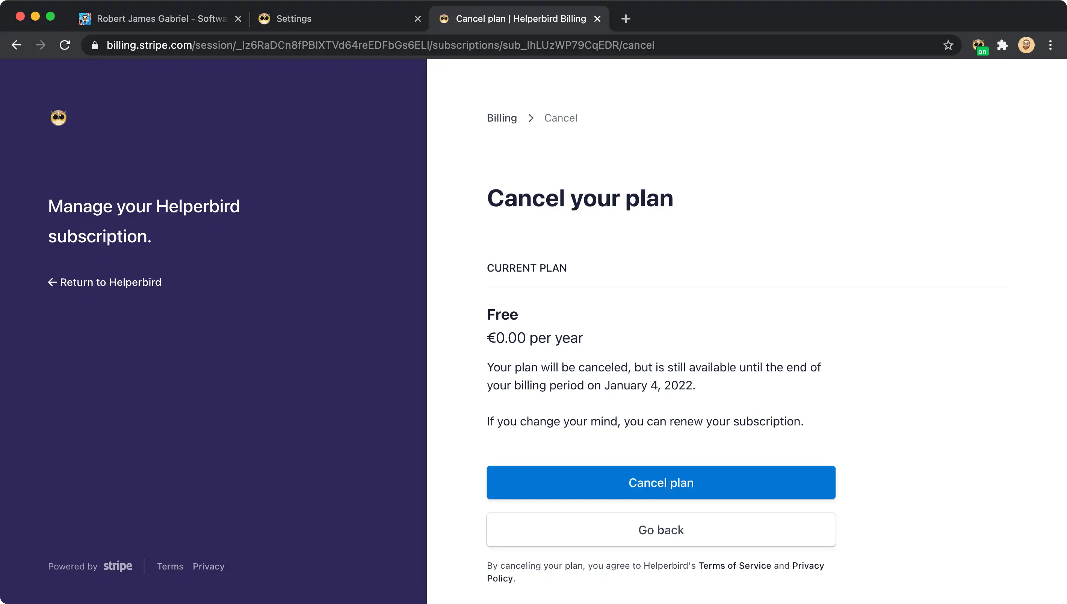Viewport: 1067px width, 604px height.
Task: Open the Terms of Service link
Action: coord(735,565)
